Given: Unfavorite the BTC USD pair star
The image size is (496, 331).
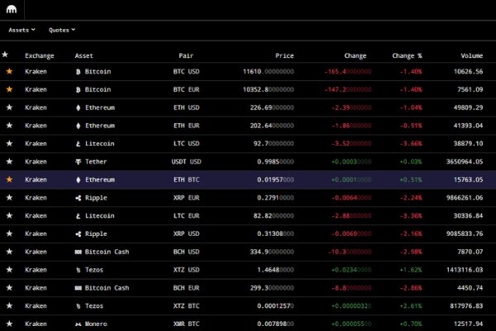Looking at the screenshot, I should [9, 72].
